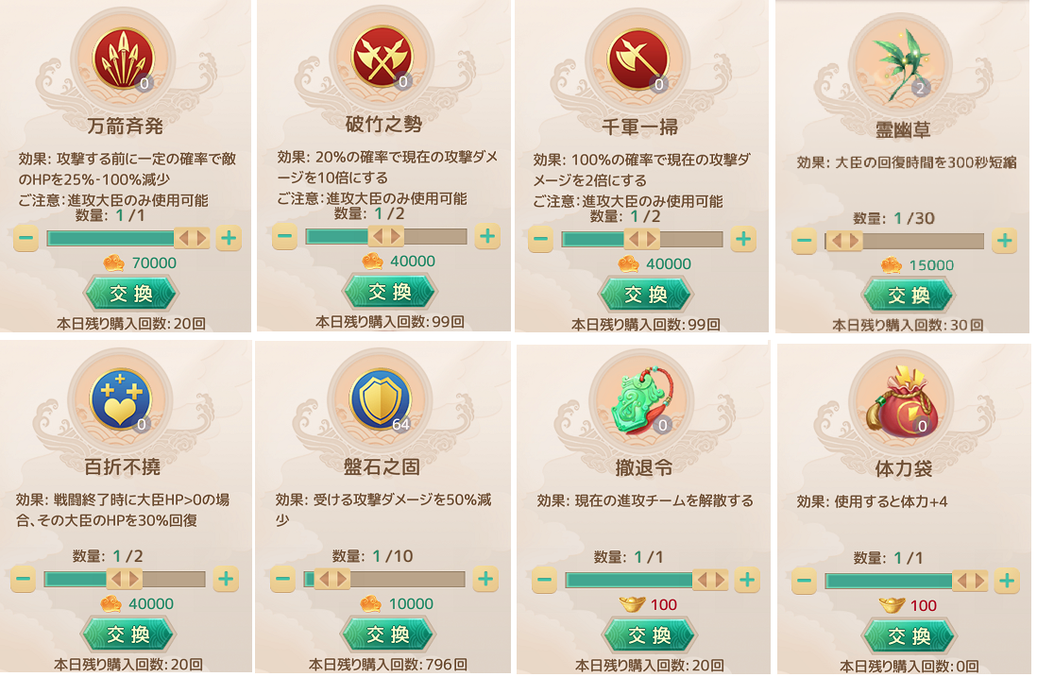Viewport: 1037px width, 677px height.
Task: Select the 撤退令 jade pendant icon
Action: pos(641,400)
